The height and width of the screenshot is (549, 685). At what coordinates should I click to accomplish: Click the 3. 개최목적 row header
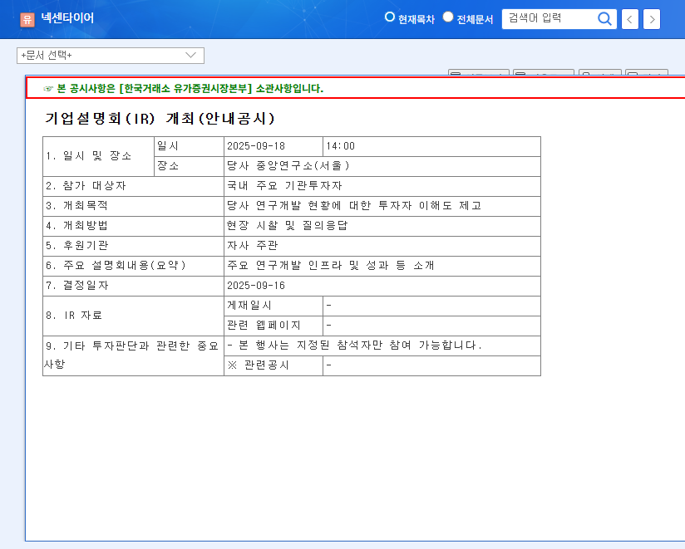coord(133,206)
